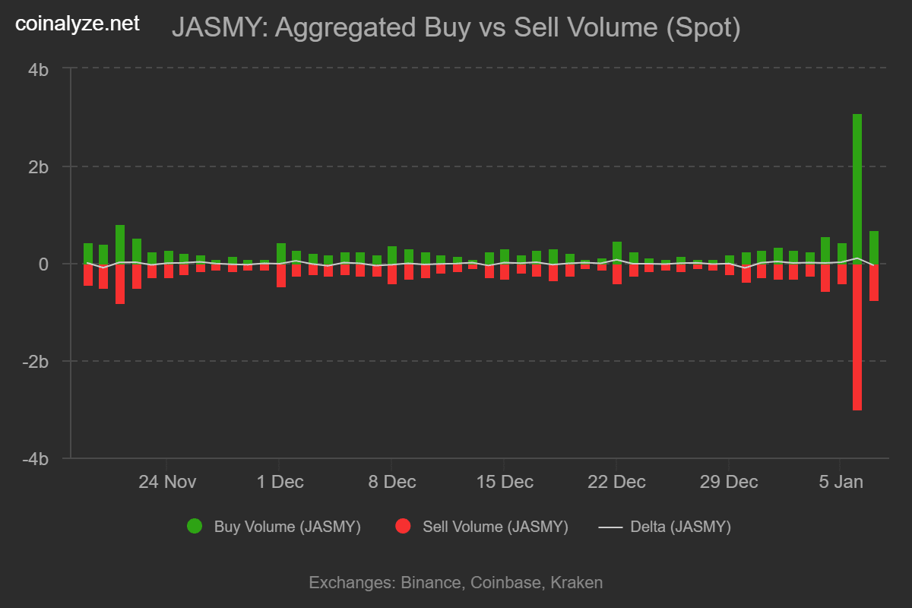Click the 1 Dec x-axis label

279,482
